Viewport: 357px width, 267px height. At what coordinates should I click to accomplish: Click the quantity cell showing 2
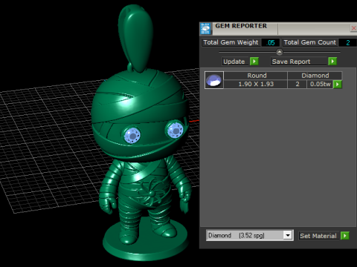(x=297, y=84)
